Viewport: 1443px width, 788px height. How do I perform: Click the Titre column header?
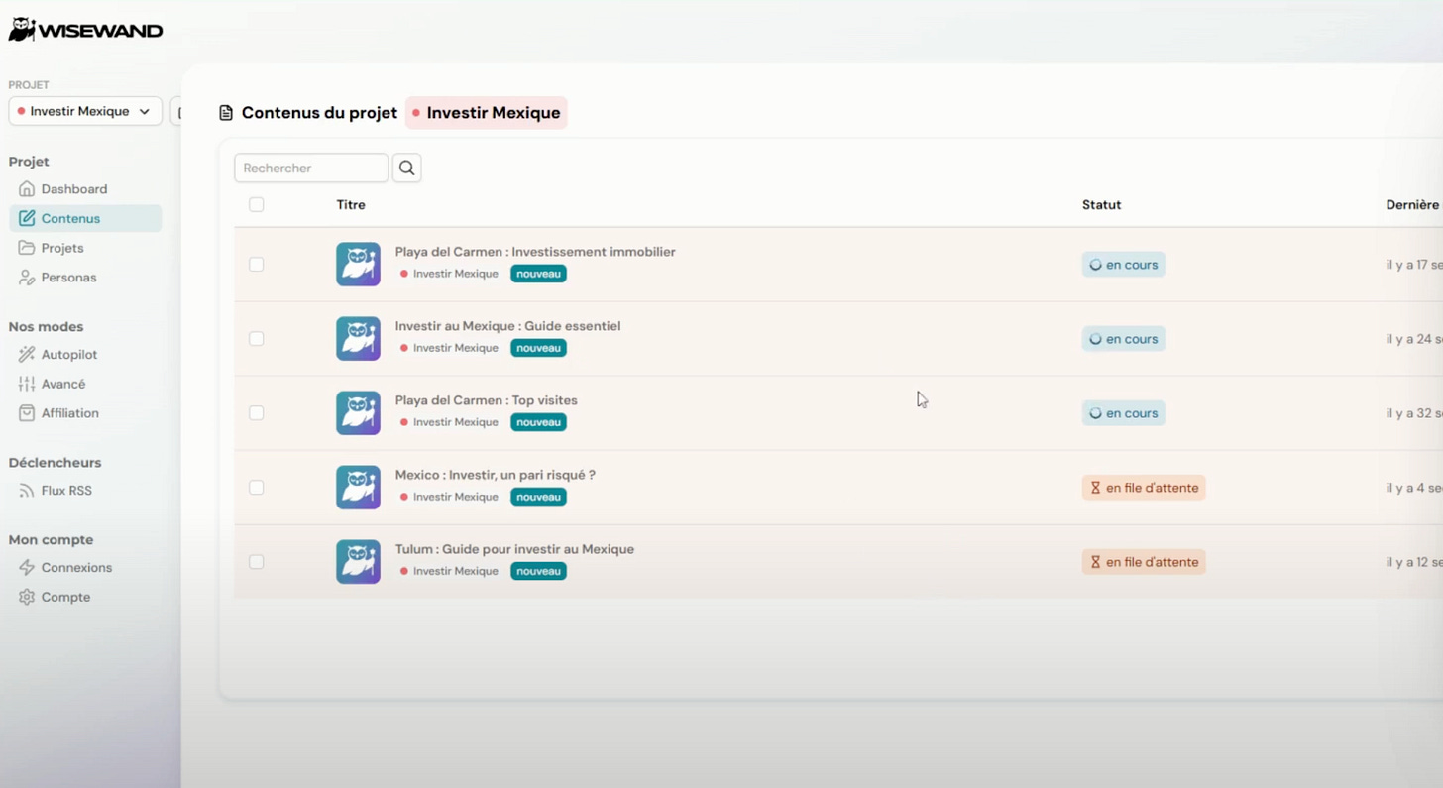point(351,205)
